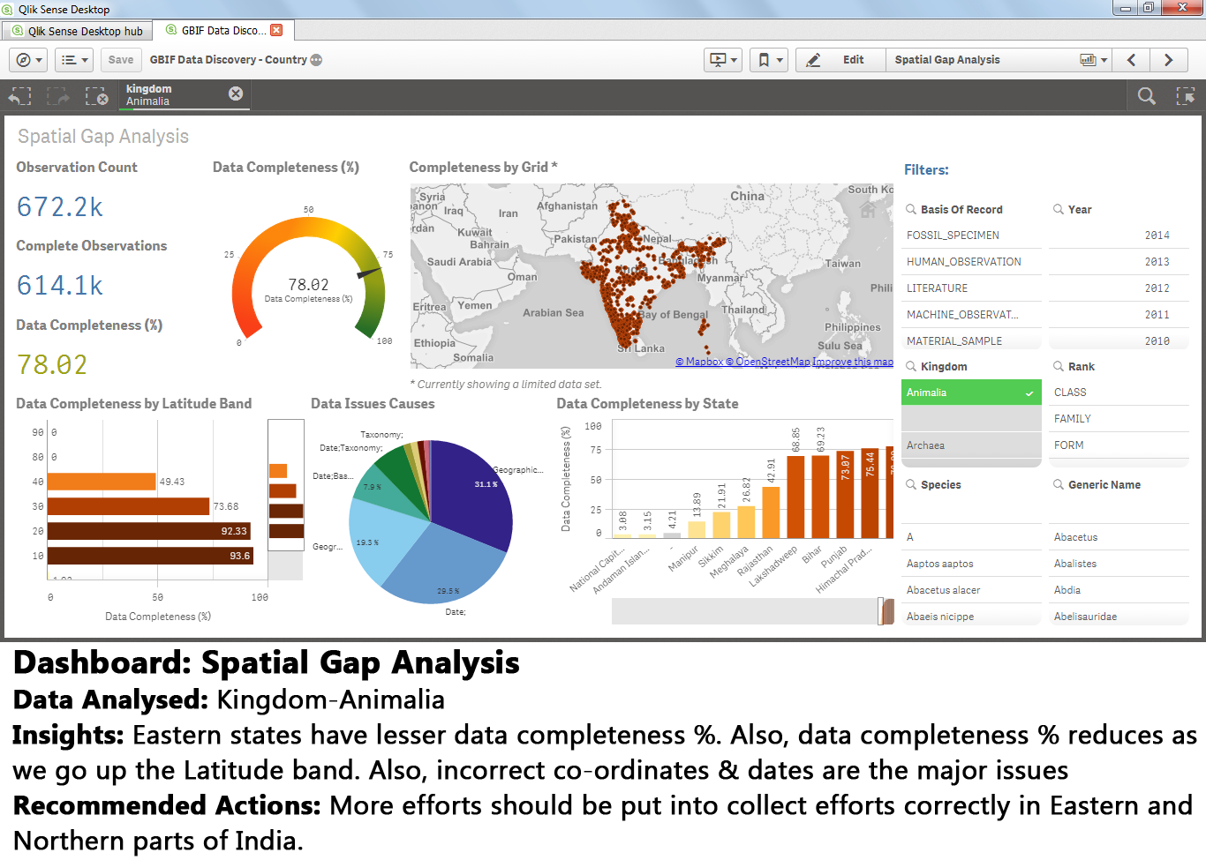Open the story presentation dropdown
1206x860 pixels.
click(723, 60)
